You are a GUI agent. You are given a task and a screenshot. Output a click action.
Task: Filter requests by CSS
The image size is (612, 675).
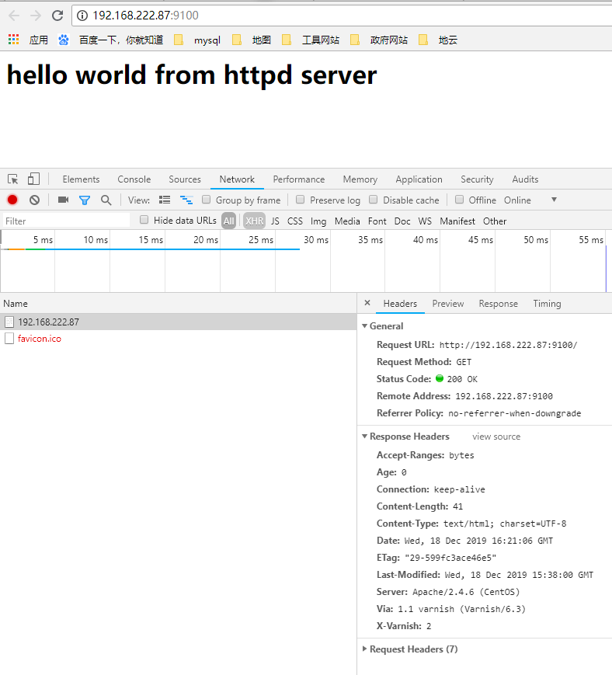(x=295, y=221)
